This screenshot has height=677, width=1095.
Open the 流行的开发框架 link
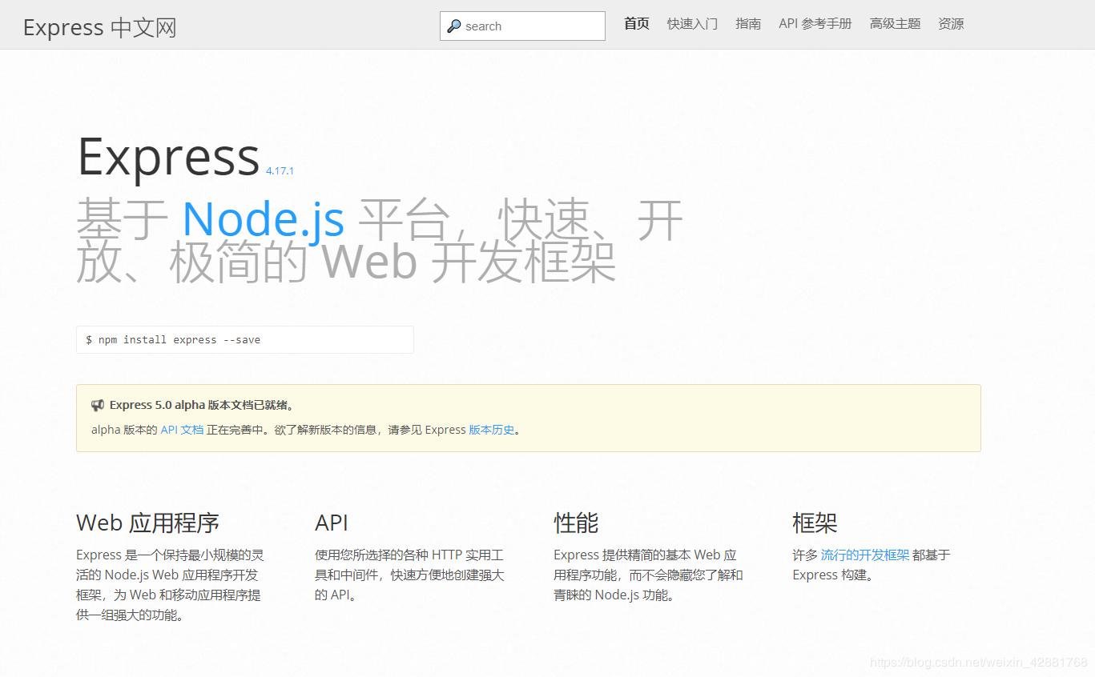pos(865,555)
